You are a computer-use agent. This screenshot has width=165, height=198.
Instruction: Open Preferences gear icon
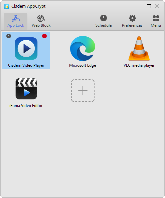click(132, 18)
